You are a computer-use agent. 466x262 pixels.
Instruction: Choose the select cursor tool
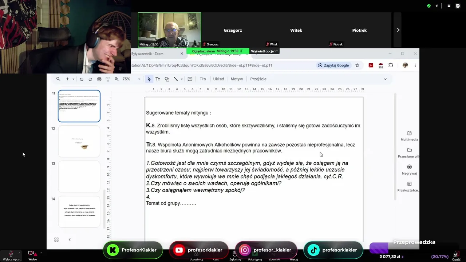pos(149,79)
